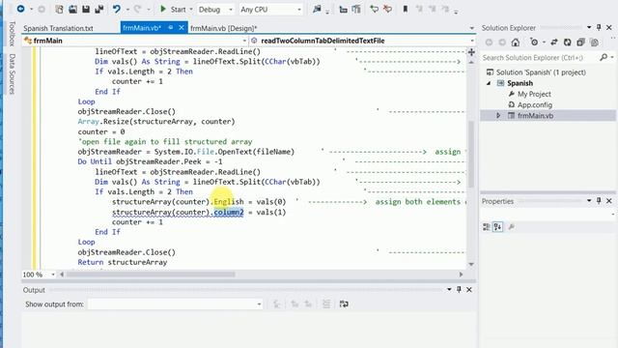Switch to the Spanish Translation.txt tab

click(x=58, y=28)
